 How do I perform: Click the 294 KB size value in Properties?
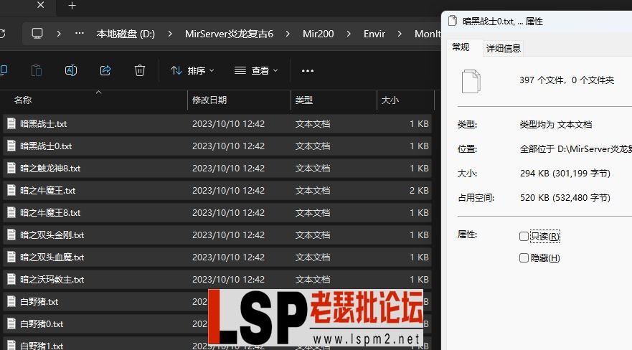tap(565, 173)
